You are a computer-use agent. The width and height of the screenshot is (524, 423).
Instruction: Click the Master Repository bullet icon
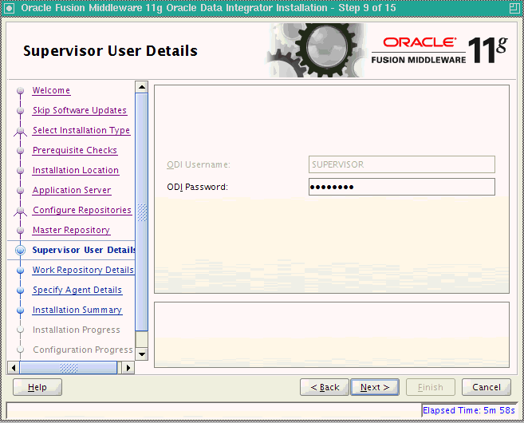(x=21, y=231)
